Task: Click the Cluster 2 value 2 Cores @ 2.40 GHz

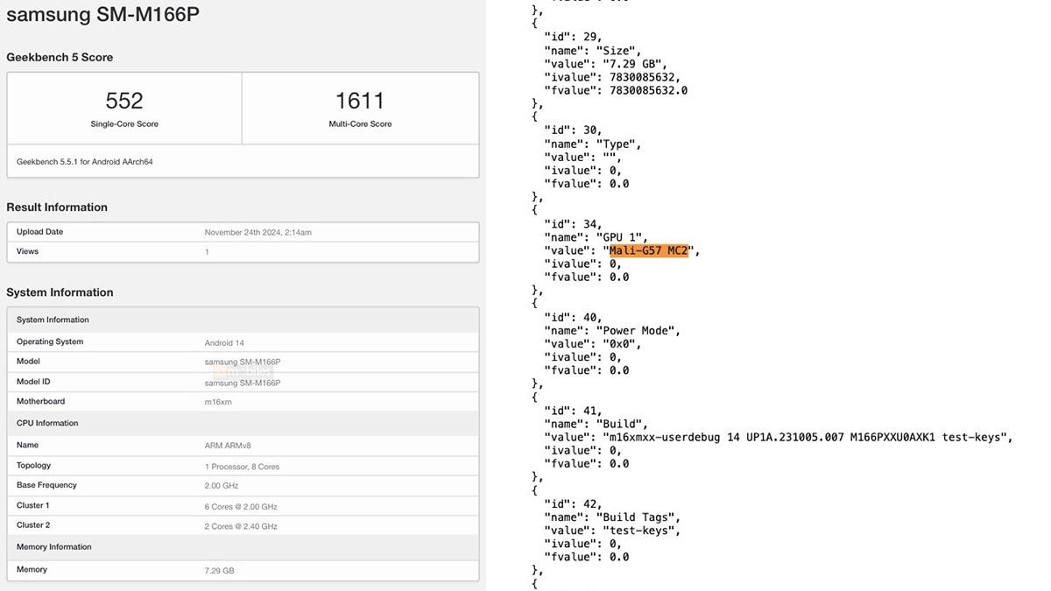Action: (x=241, y=527)
